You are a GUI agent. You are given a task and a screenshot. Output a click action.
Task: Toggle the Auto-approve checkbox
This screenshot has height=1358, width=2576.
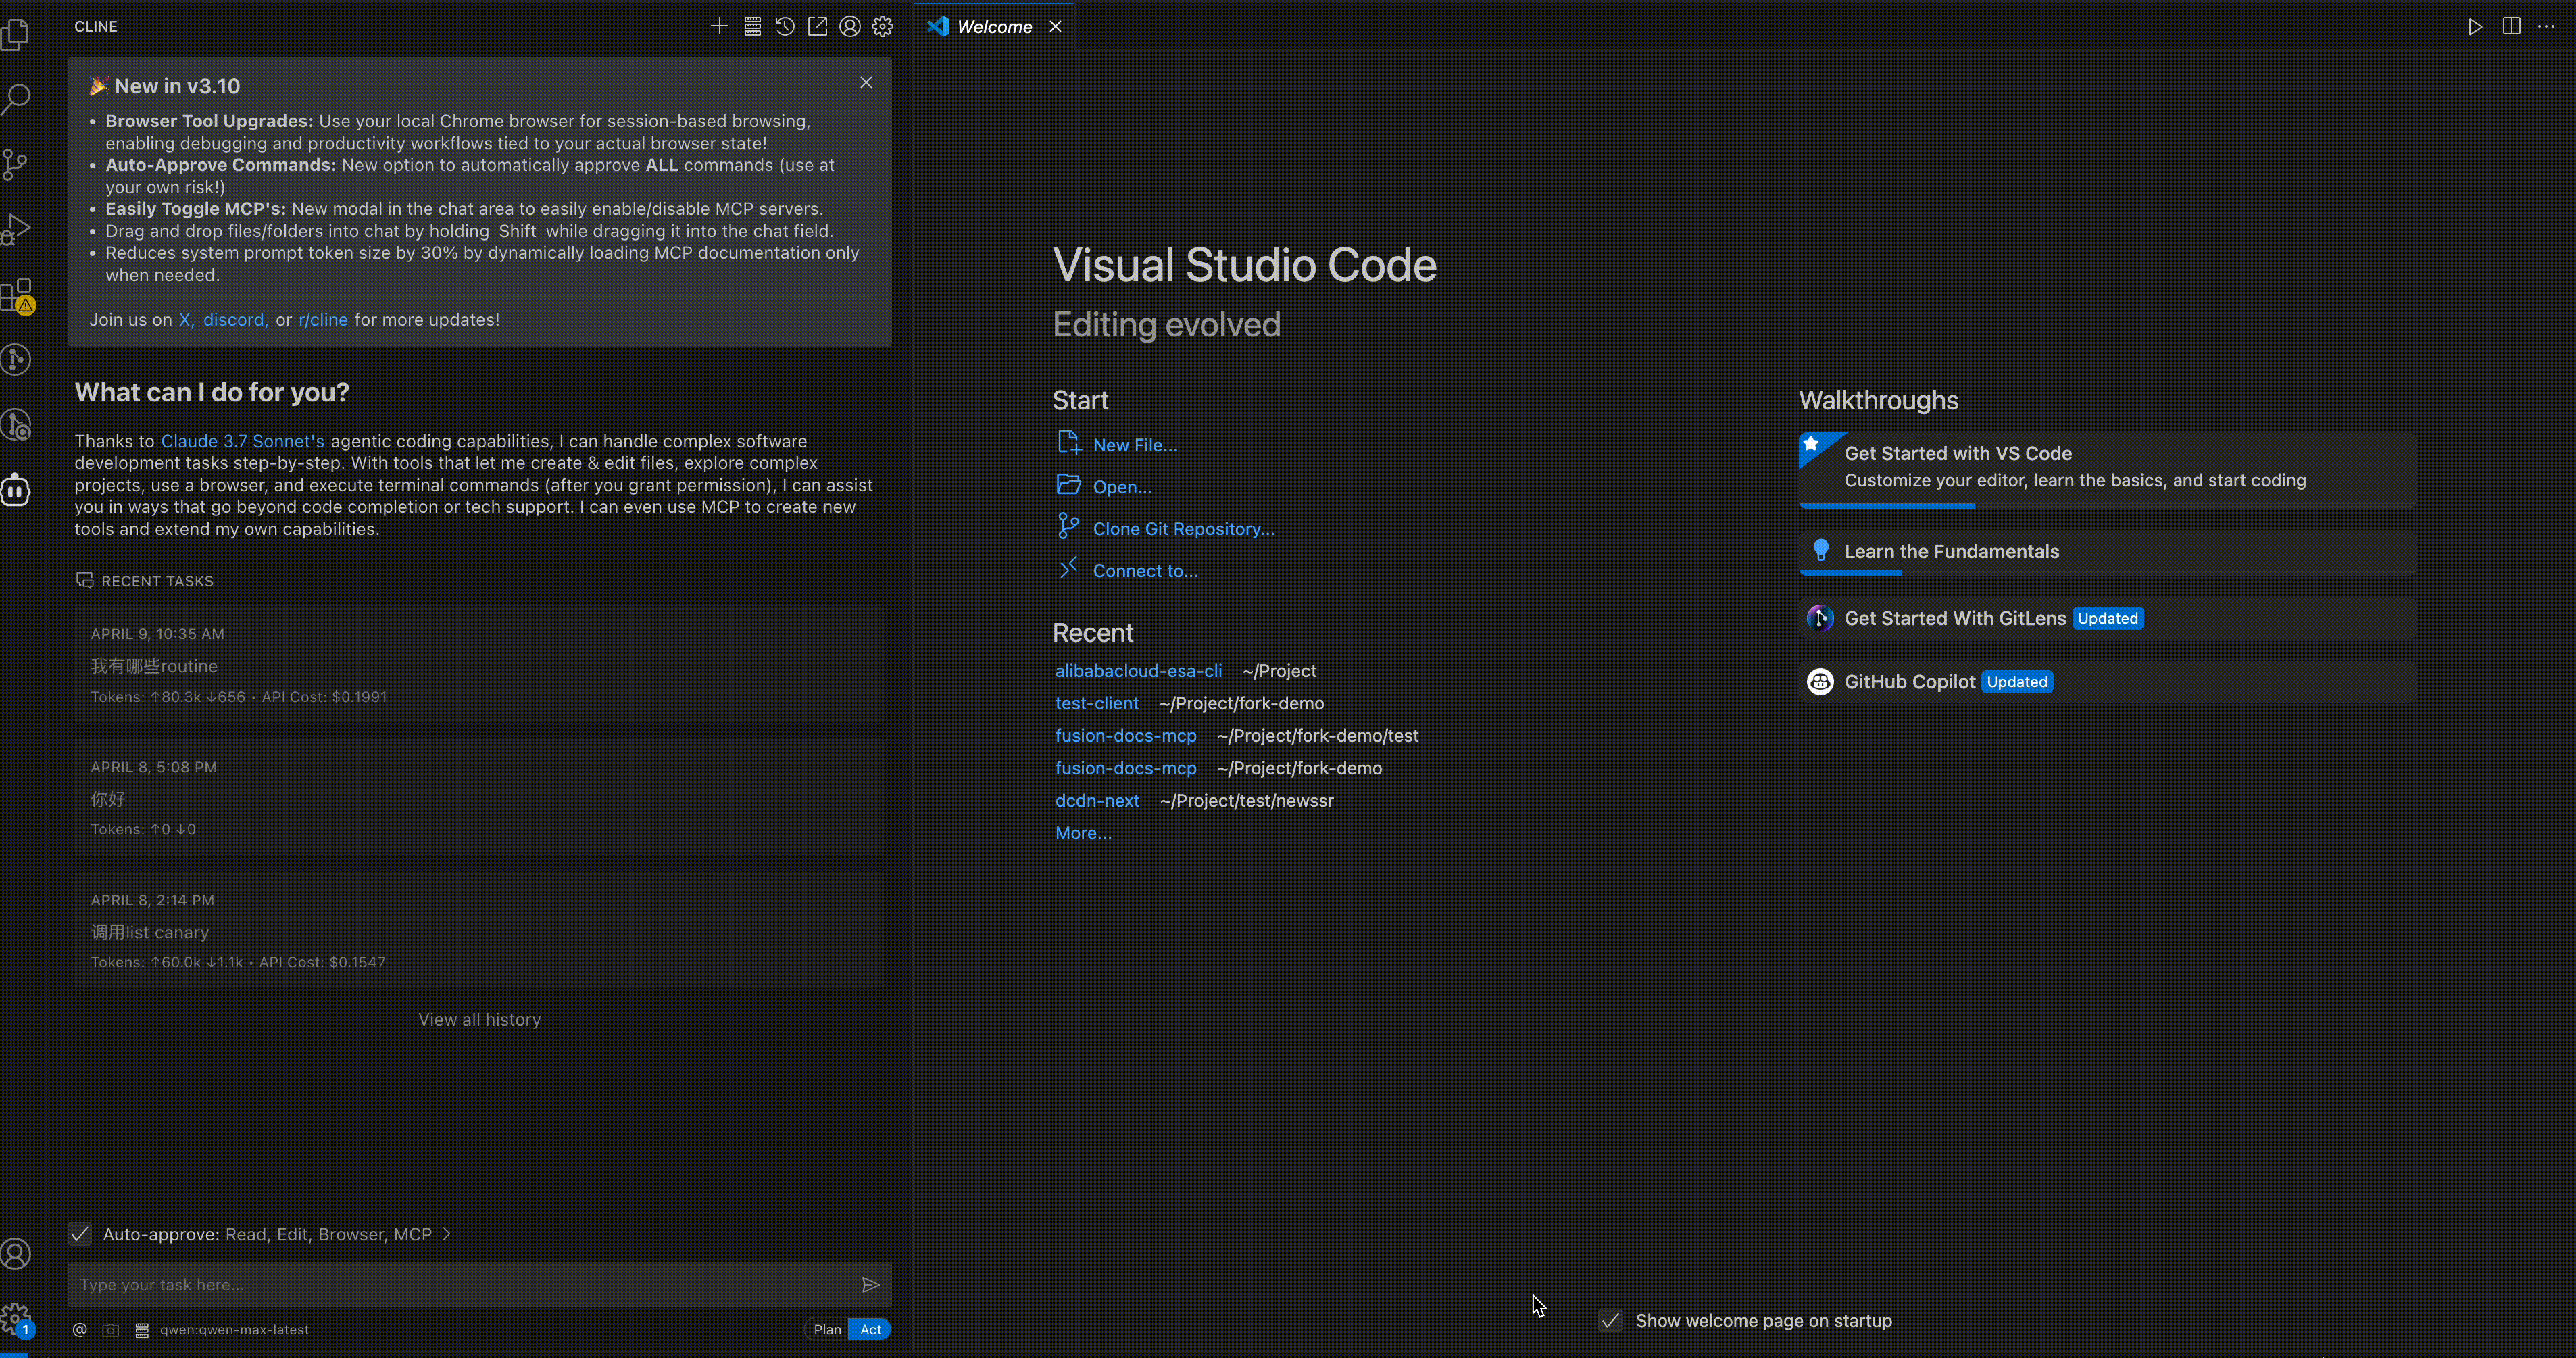point(80,1234)
